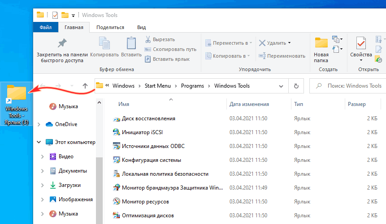The image size is (386, 224).
Task: Switch to the Главная ribbon tab
Action: 74,28
